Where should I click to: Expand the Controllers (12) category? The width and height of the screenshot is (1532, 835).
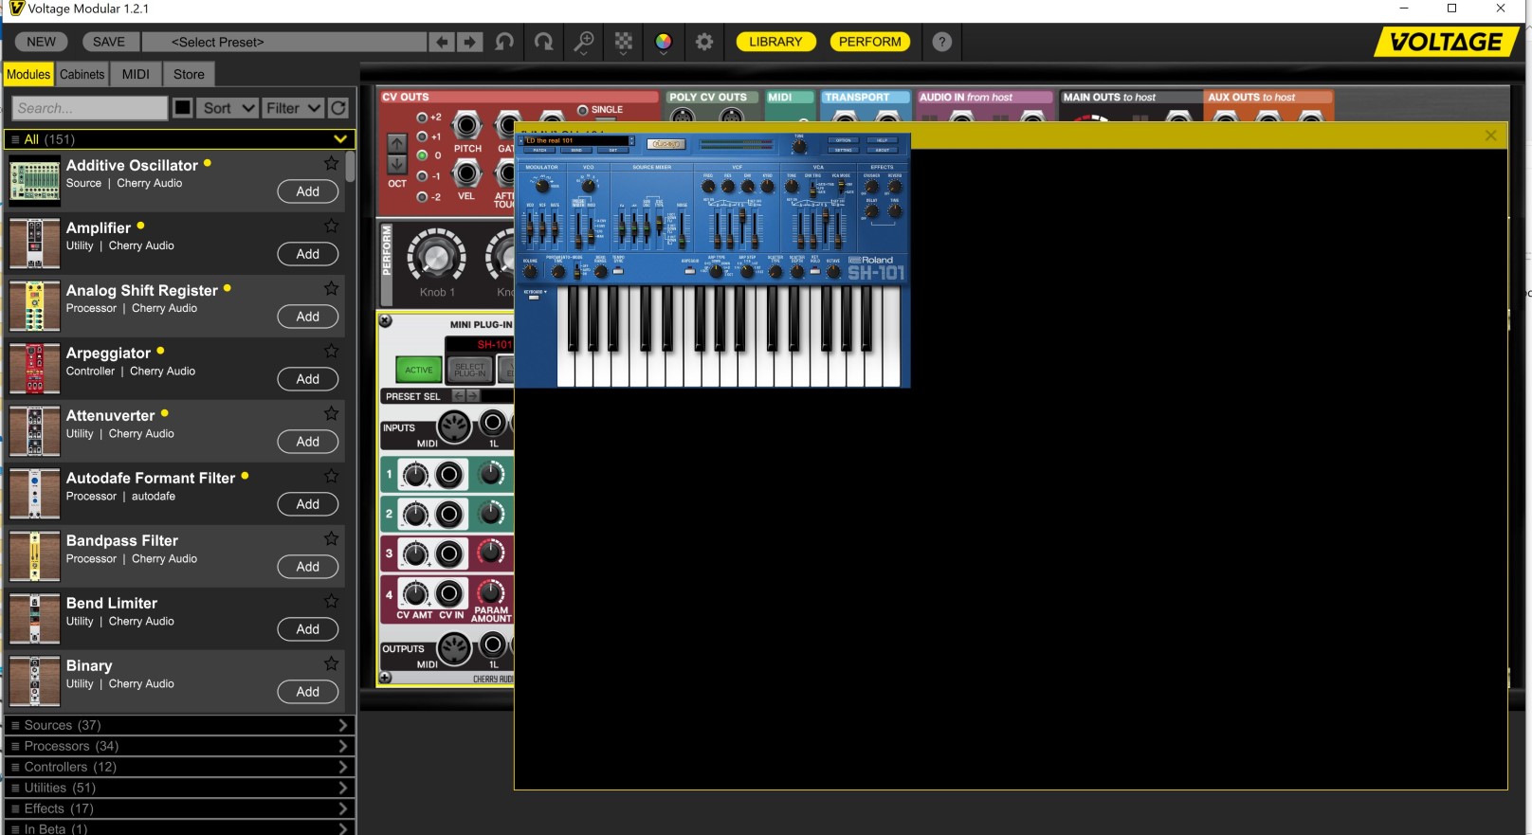point(180,767)
